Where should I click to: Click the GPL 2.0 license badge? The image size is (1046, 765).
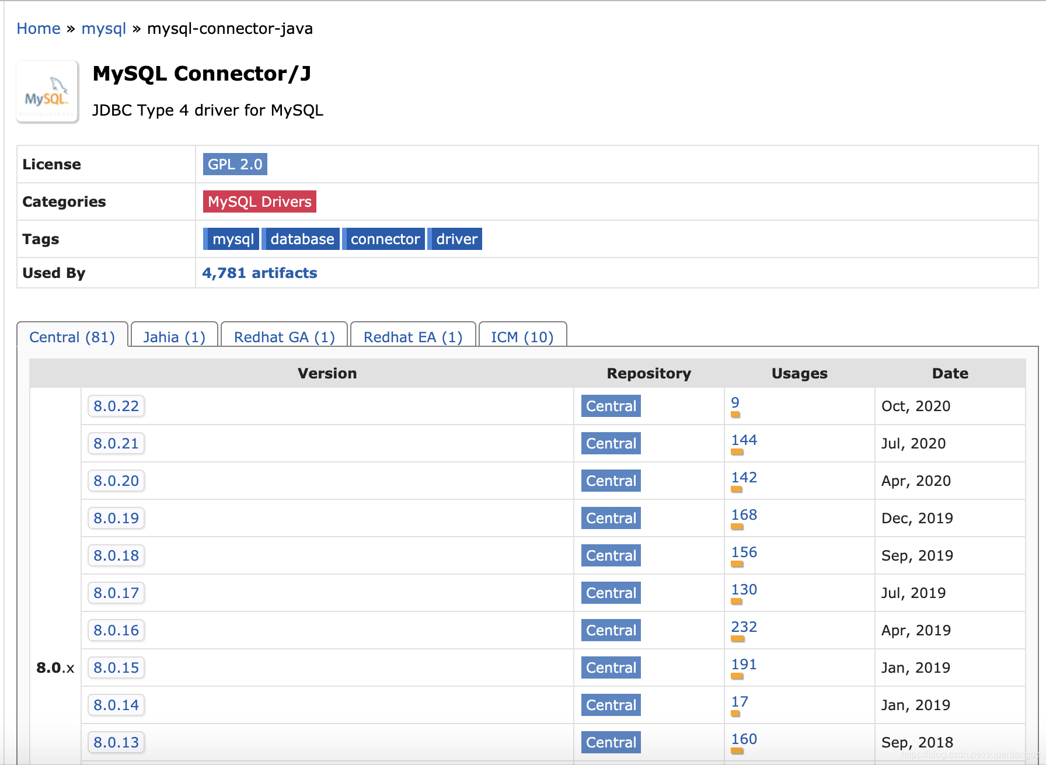235,164
